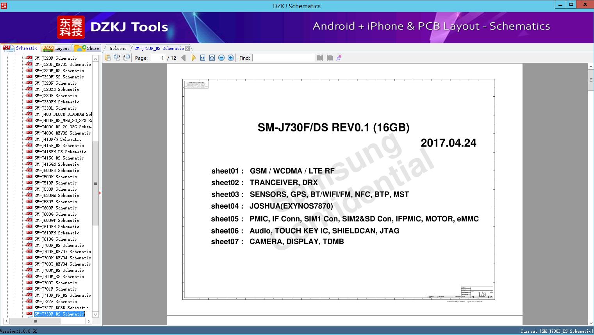Select SM-J700M_SS Schematic
This screenshot has width=594, height=335.
(x=59, y=277)
